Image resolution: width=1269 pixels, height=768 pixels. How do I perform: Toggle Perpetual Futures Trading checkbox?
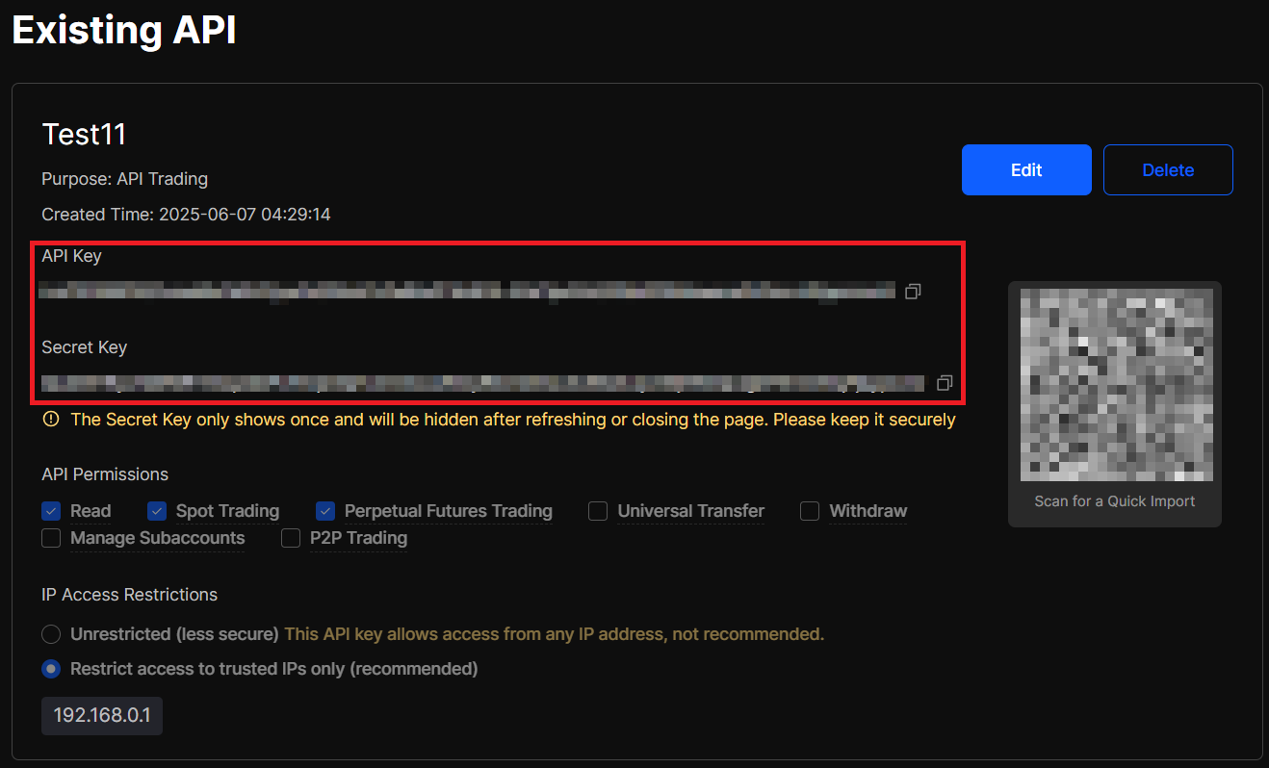325,511
